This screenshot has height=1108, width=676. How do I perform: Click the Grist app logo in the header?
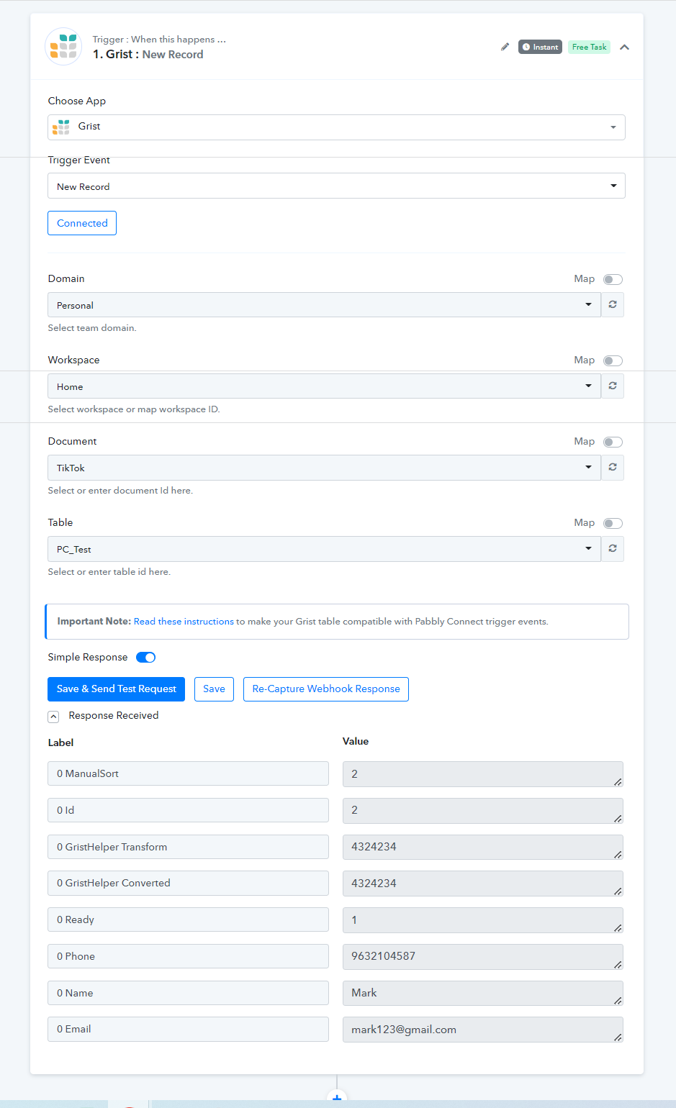coord(63,47)
